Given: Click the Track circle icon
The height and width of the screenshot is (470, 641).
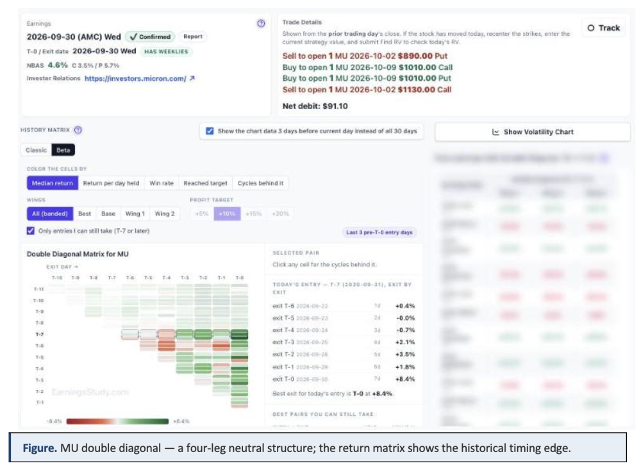Looking at the screenshot, I should click(591, 28).
